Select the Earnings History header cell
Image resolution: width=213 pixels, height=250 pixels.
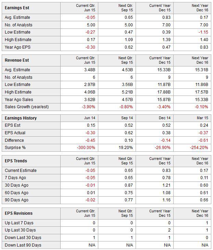pyautogui.click(x=21, y=118)
